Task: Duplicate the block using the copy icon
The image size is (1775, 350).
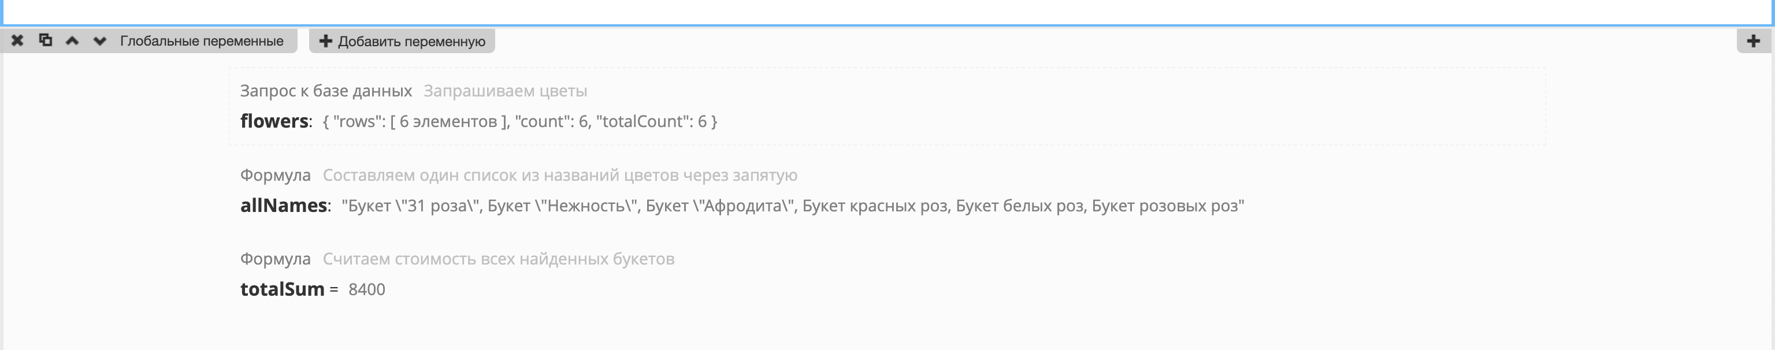Action: (46, 40)
